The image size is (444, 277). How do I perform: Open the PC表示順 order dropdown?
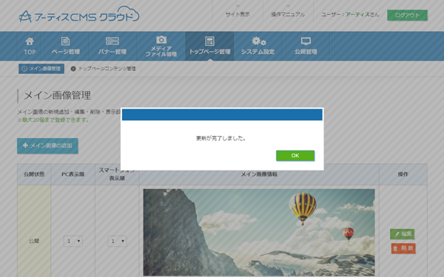[73, 241]
